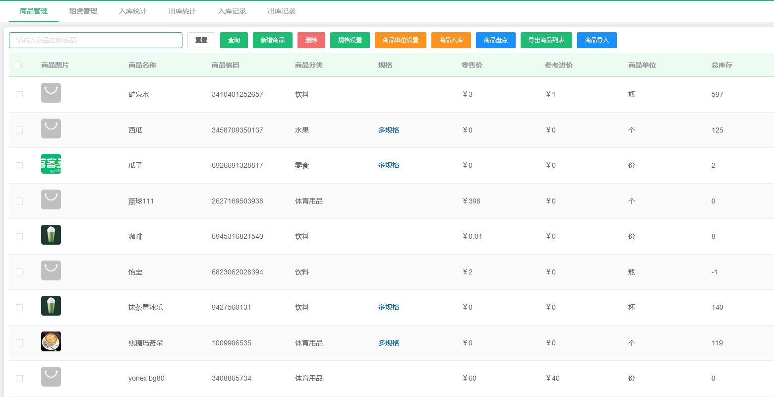
Task: Click the 查询 search button
Action: click(x=234, y=40)
